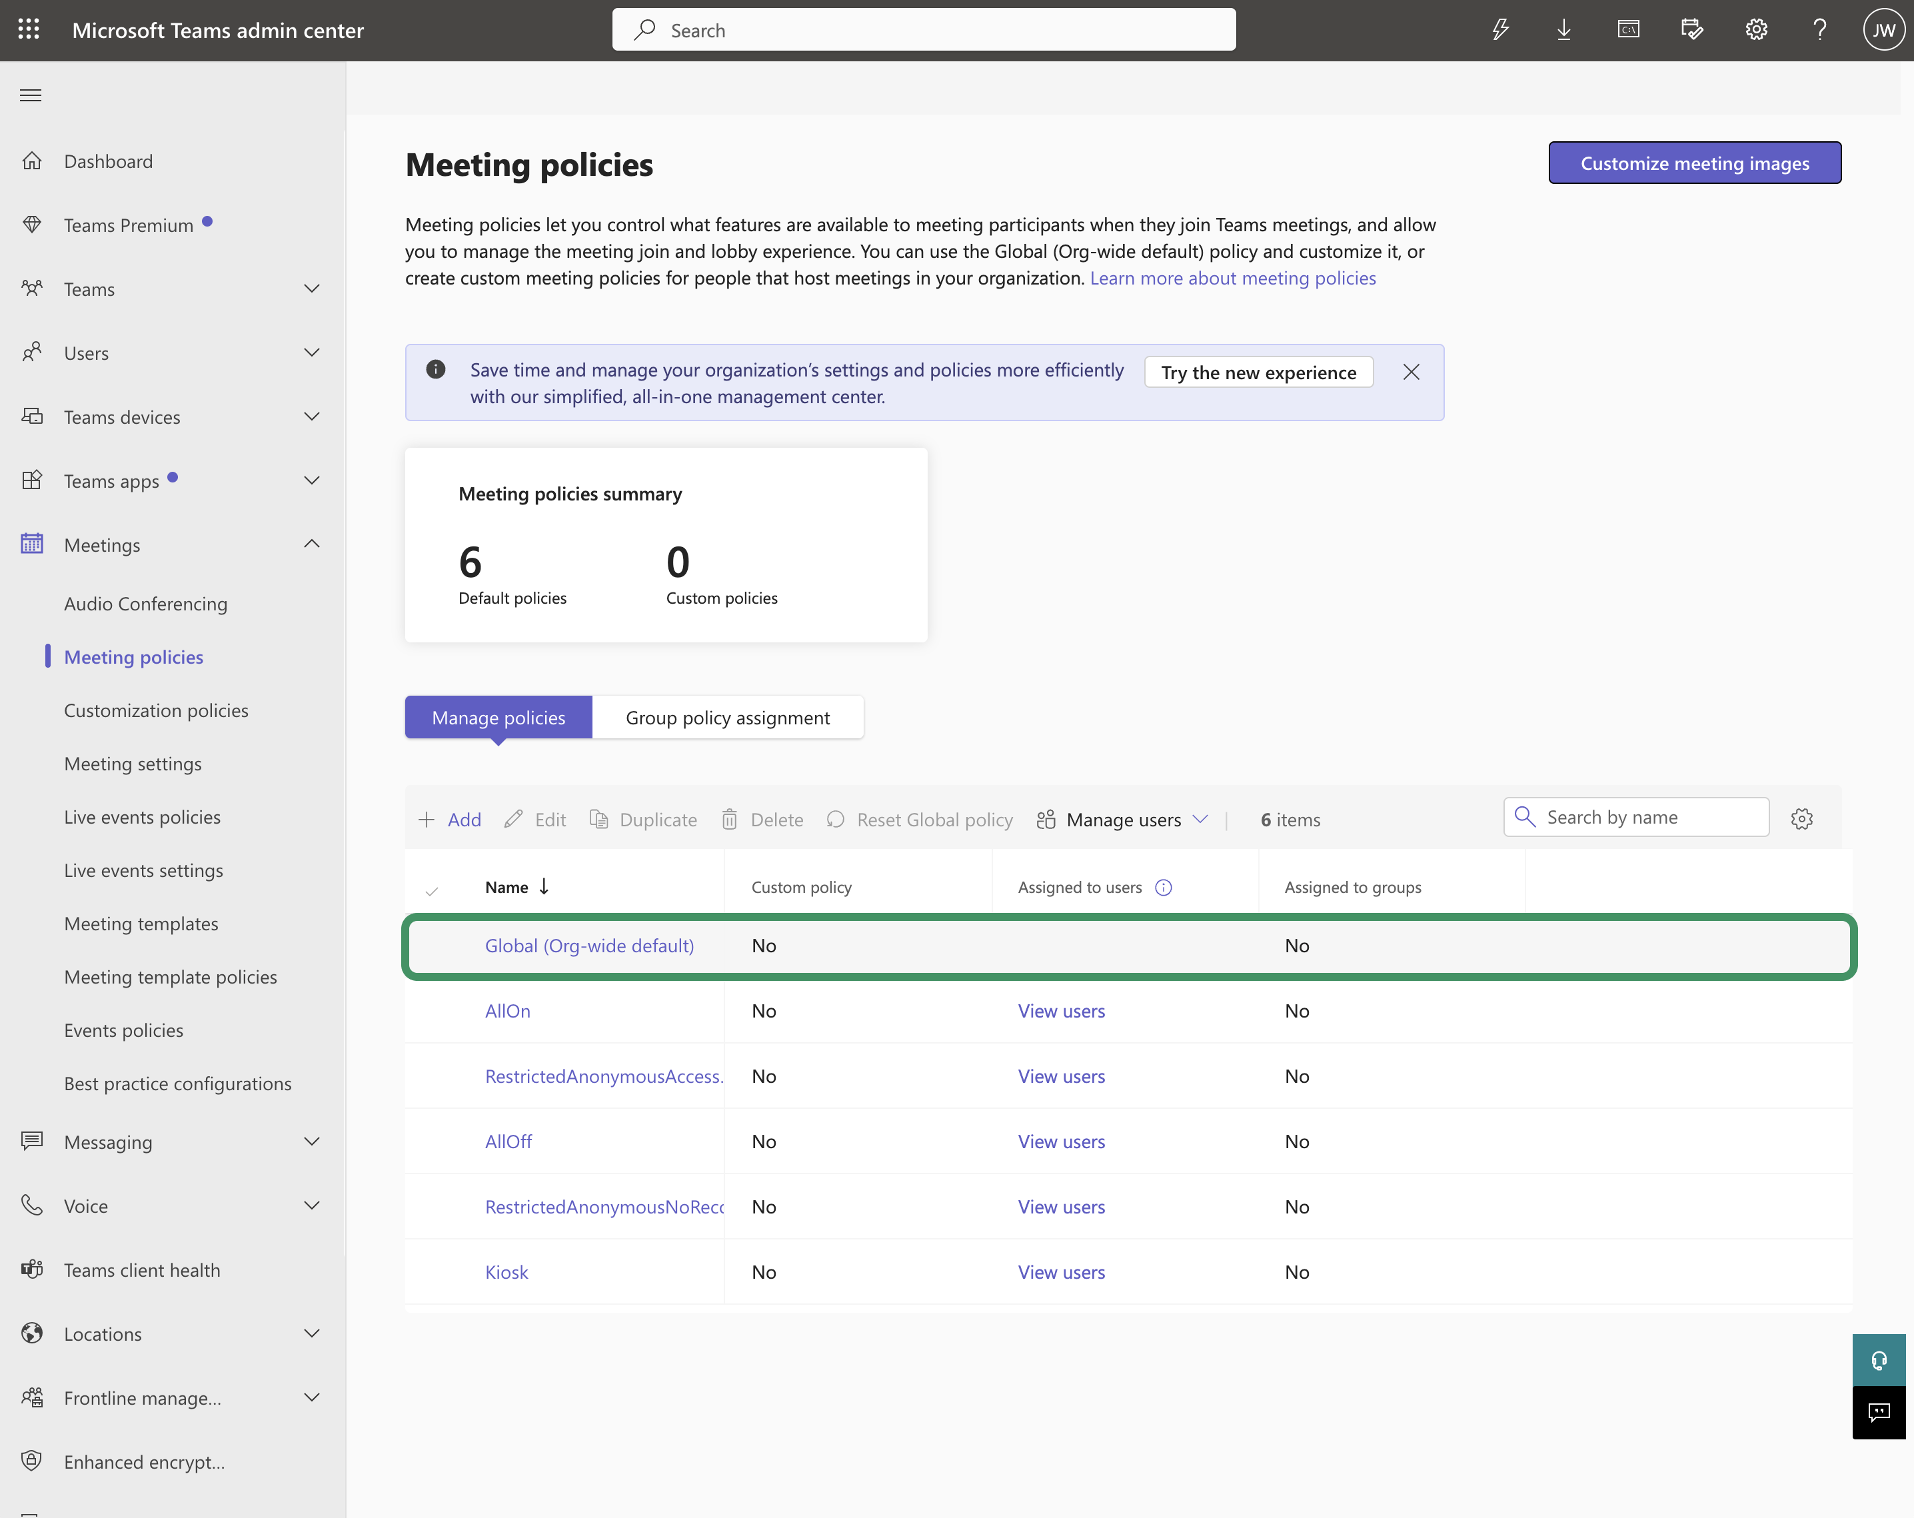Screen dimensions: 1914x1518
Task: Click the Enhanced encryption shield icon
Action: [32, 1461]
